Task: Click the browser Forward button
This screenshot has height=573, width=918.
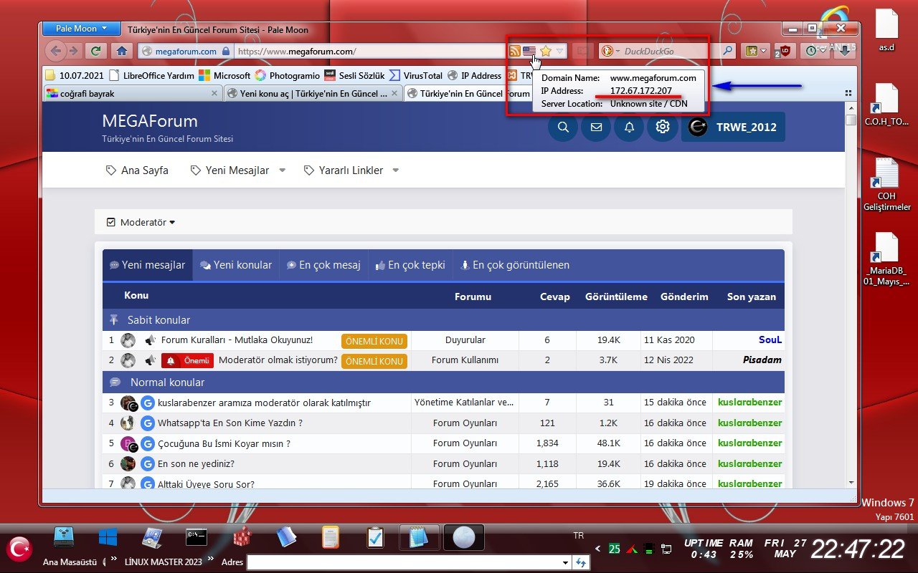Action: click(73, 51)
